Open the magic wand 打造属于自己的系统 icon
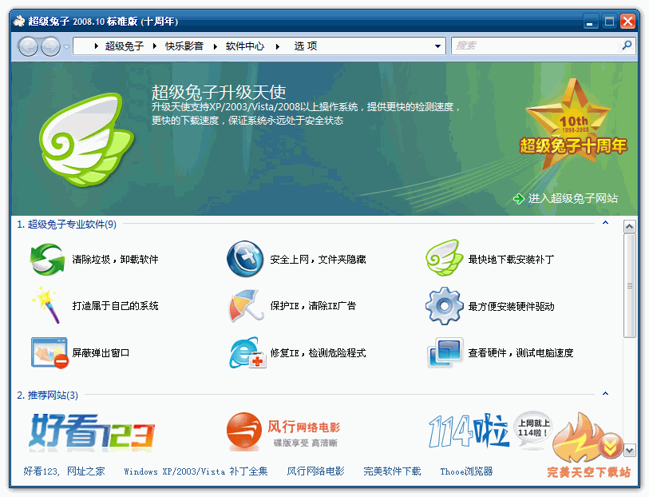This screenshot has height=497, width=649. tap(47, 306)
